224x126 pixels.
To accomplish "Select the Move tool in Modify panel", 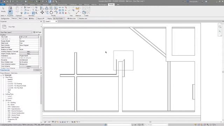I will [42, 13].
